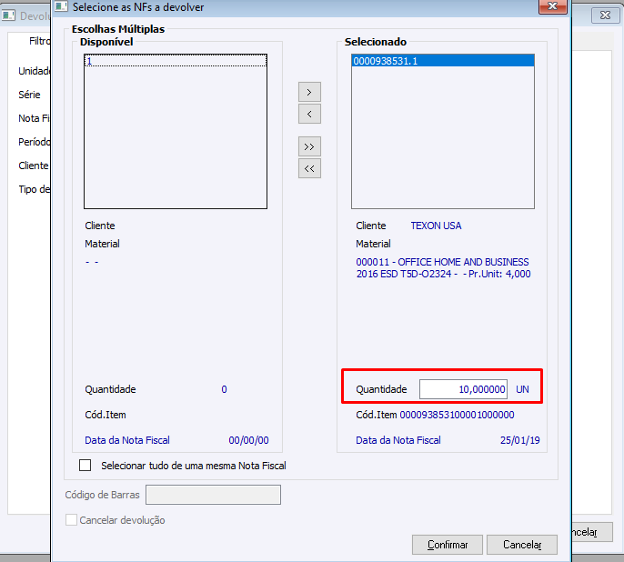Check Selecionar tudo de uma mesma Nota Fiscal
Image resolution: width=624 pixels, height=562 pixels.
click(85, 466)
